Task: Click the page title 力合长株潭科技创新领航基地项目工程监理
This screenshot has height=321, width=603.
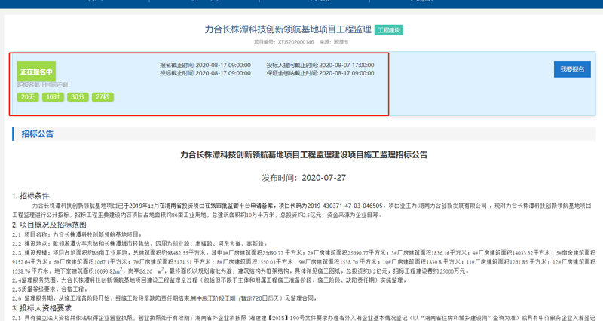Action: [287, 29]
